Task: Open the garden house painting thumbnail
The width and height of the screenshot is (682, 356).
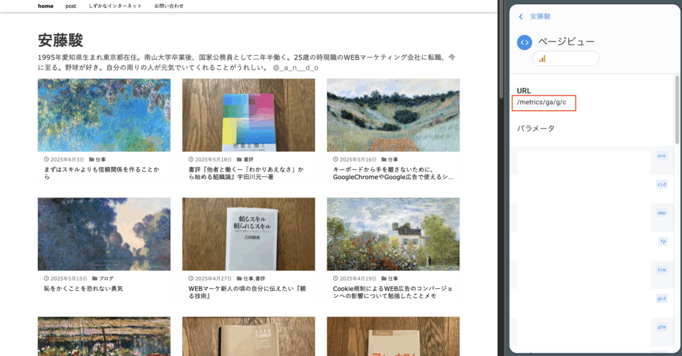Action: pyautogui.click(x=393, y=234)
